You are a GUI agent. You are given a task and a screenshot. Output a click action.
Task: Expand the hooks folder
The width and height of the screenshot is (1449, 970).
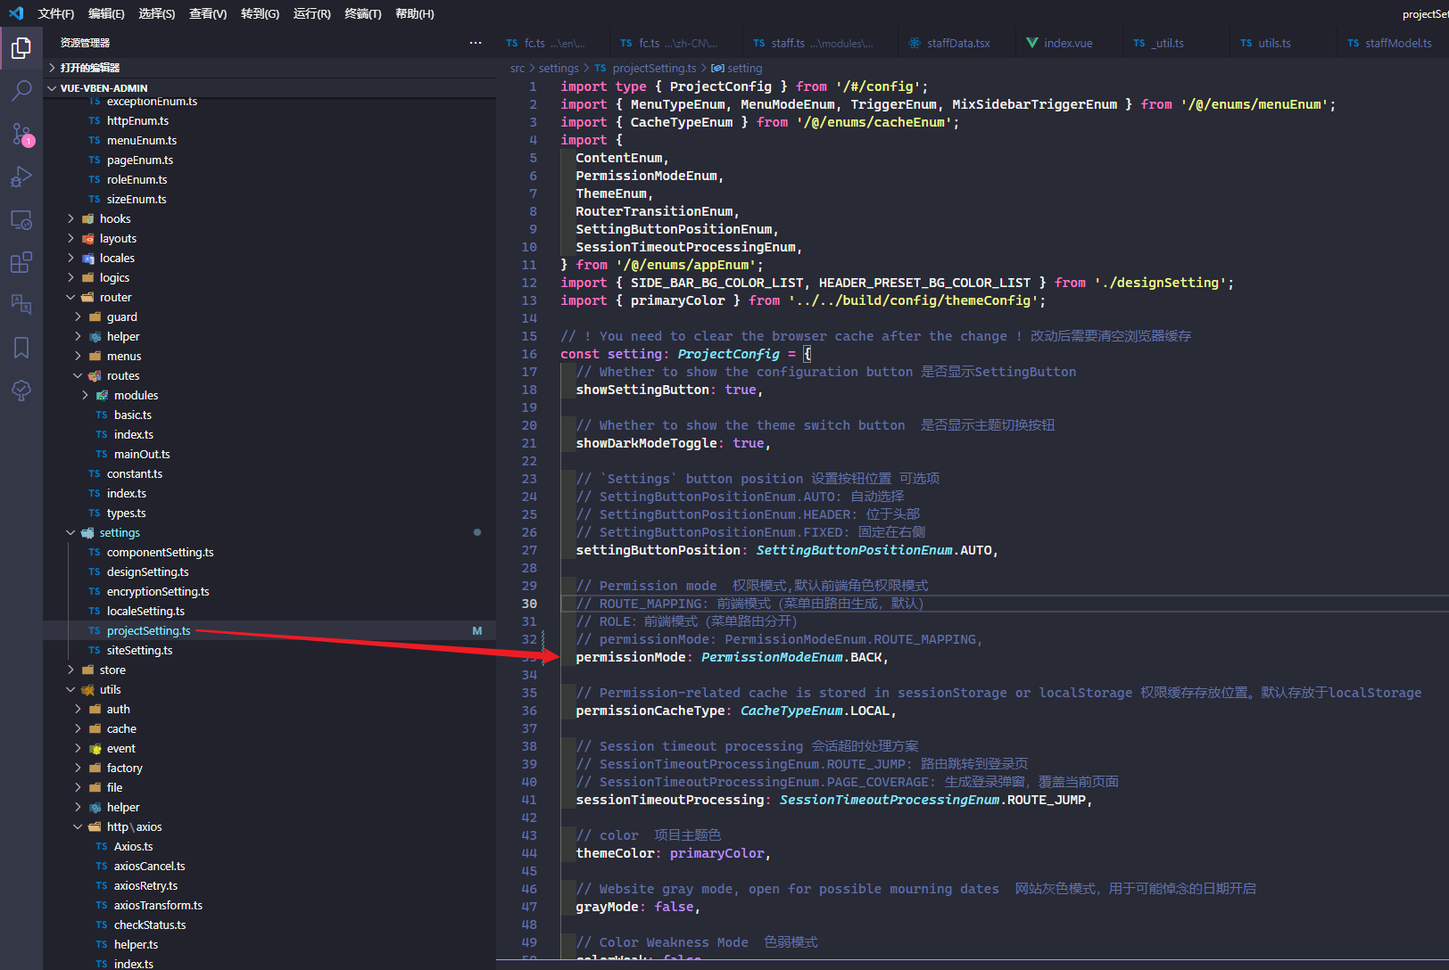269,218
